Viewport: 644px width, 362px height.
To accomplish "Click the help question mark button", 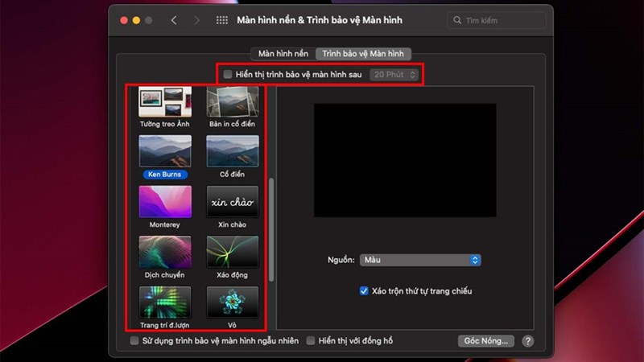I will pos(528,340).
